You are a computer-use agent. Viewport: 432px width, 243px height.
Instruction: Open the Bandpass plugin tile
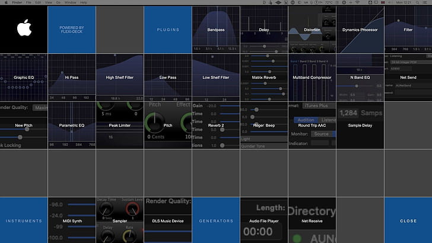click(x=216, y=29)
